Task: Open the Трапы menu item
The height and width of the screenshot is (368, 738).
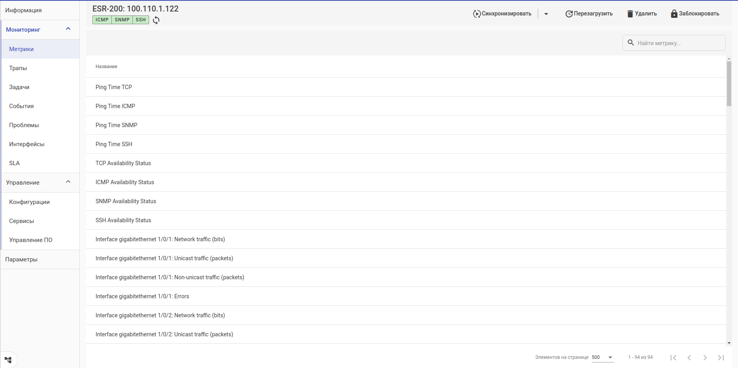Action: [x=18, y=68]
